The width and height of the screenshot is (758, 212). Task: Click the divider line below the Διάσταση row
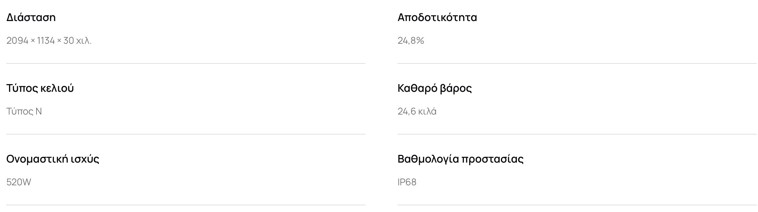pos(186,63)
